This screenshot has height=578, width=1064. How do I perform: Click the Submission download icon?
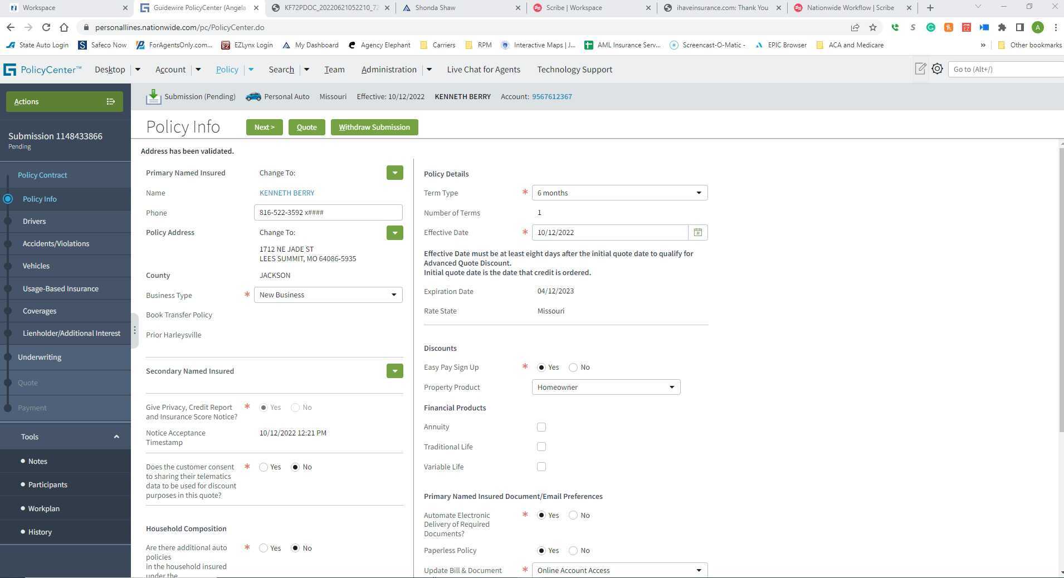coord(153,96)
